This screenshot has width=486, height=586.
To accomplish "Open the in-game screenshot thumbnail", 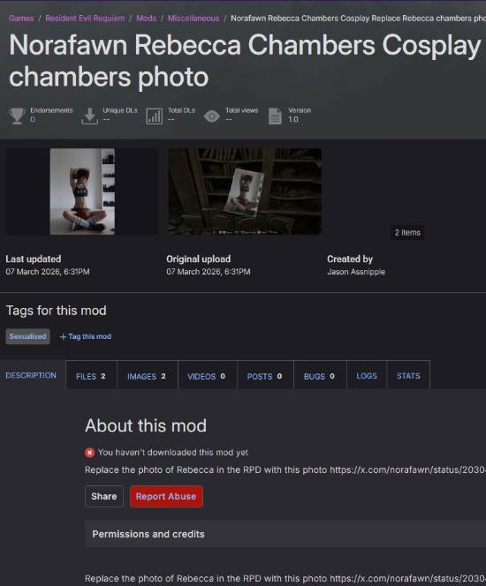I will (x=245, y=192).
